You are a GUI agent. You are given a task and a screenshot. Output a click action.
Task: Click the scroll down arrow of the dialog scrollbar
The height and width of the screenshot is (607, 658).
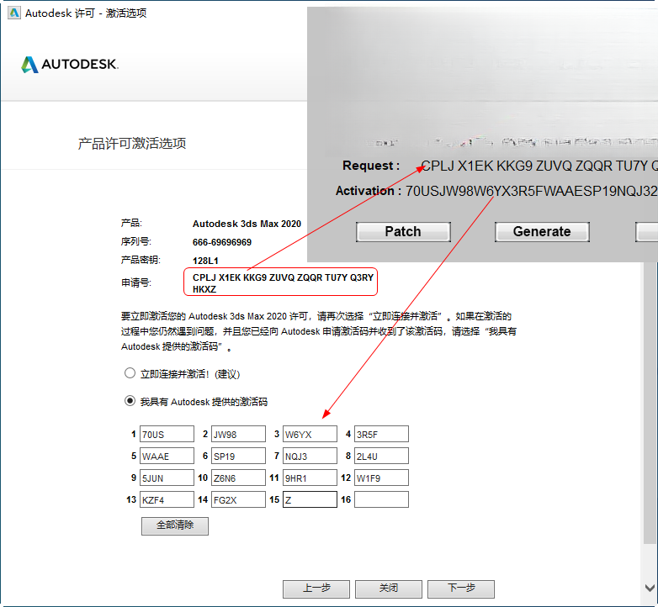tap(650, 588)
